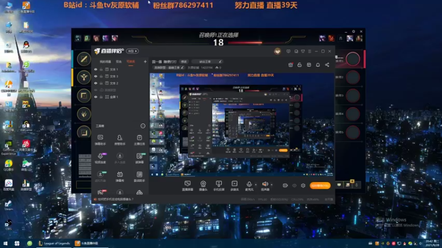Click the 修改 edit title button
This screenshot has width=442, height=248.
coord(184,62)
